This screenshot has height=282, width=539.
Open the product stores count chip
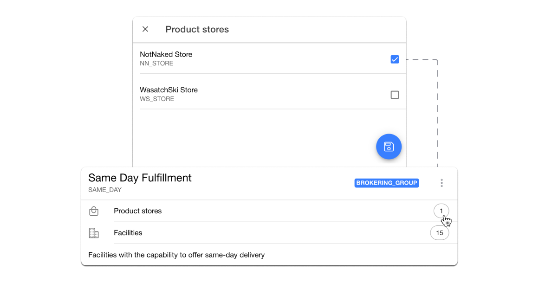441,211
